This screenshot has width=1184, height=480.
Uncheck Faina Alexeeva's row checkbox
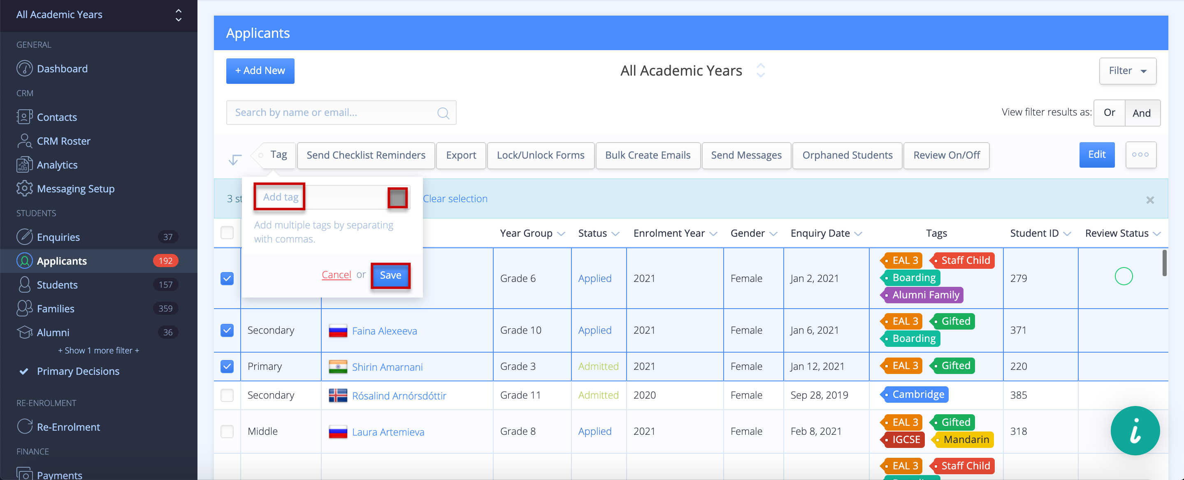[227, 330]
